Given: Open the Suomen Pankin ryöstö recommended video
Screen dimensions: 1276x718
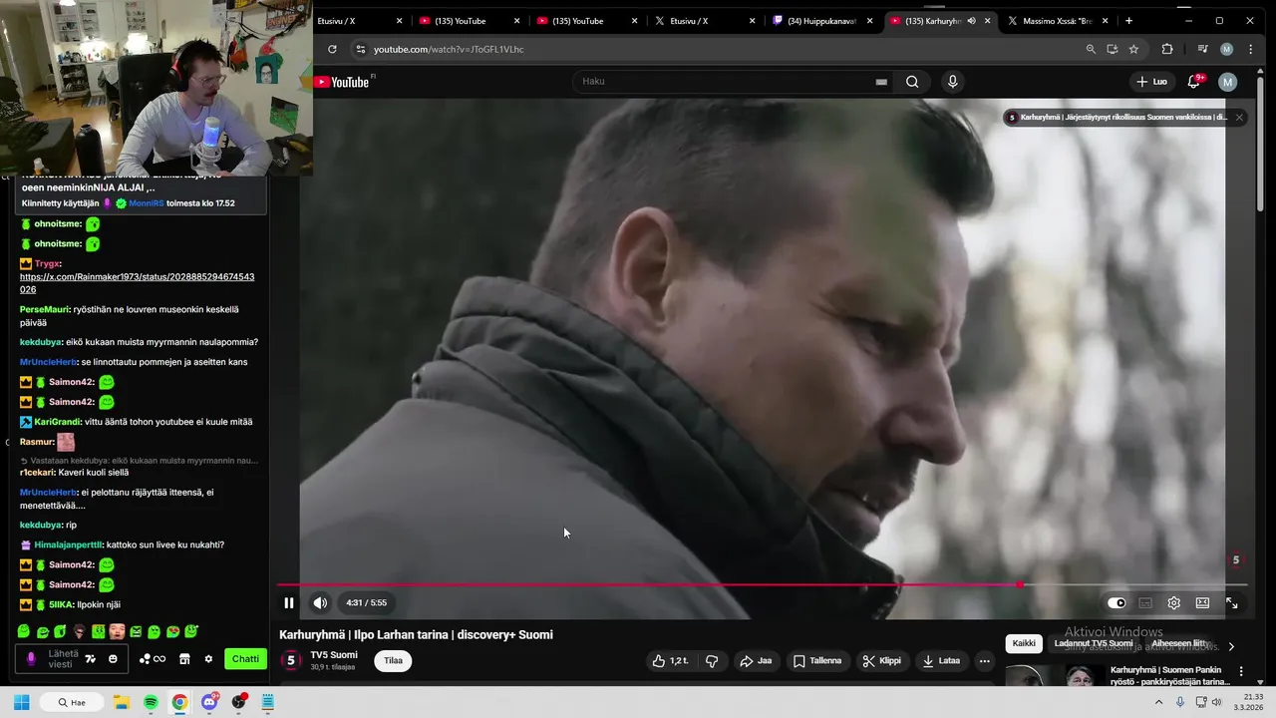Looking at the screenshot, I should pyautogui.click(x=1170, y=675).
